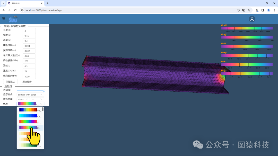Open the Chrome profile icon
Image resolution: width=278 pixels, height=156 pixels.
(x=268, y=10)
